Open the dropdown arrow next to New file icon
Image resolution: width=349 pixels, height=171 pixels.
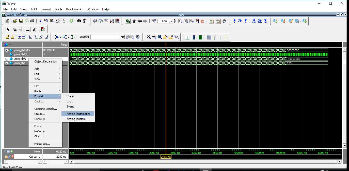pos(11,21)
